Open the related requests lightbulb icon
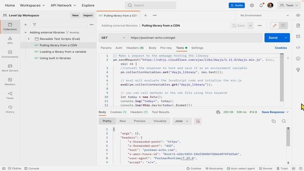This screenshot has width=304, height=171. (x=298, y=70)
